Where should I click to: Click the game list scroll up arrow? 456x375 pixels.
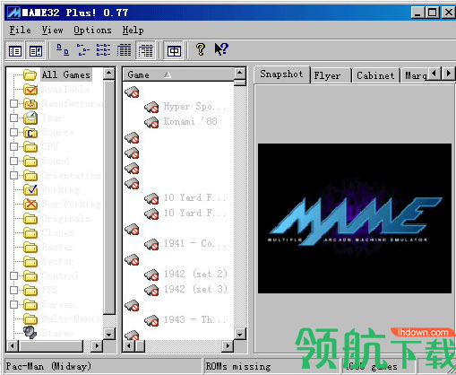(240, 74)
